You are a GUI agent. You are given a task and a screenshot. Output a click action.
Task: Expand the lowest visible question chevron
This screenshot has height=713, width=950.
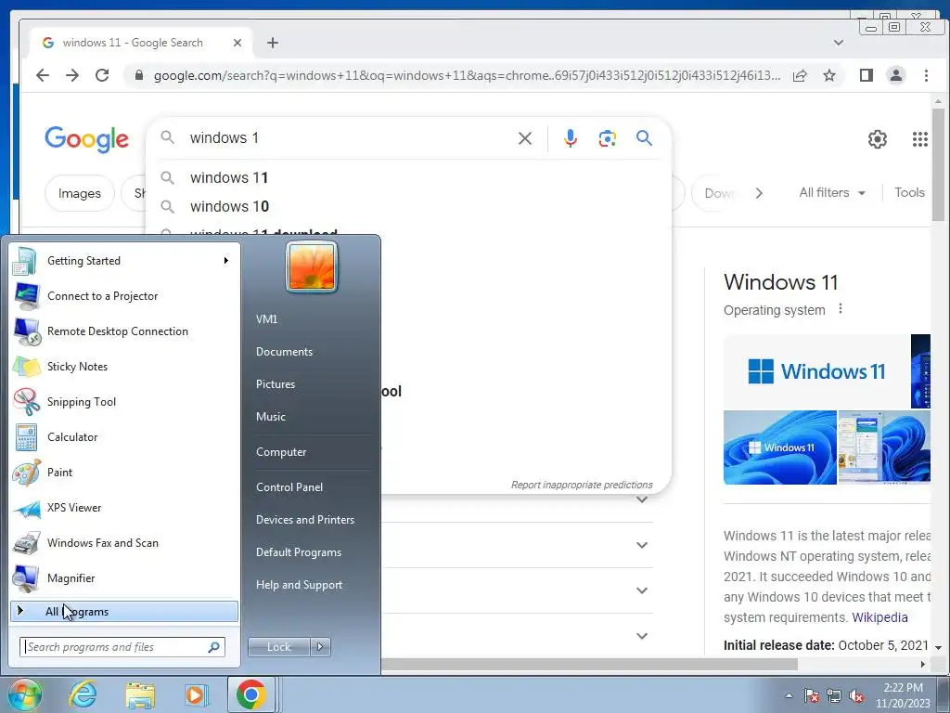(x=642, y=636)
